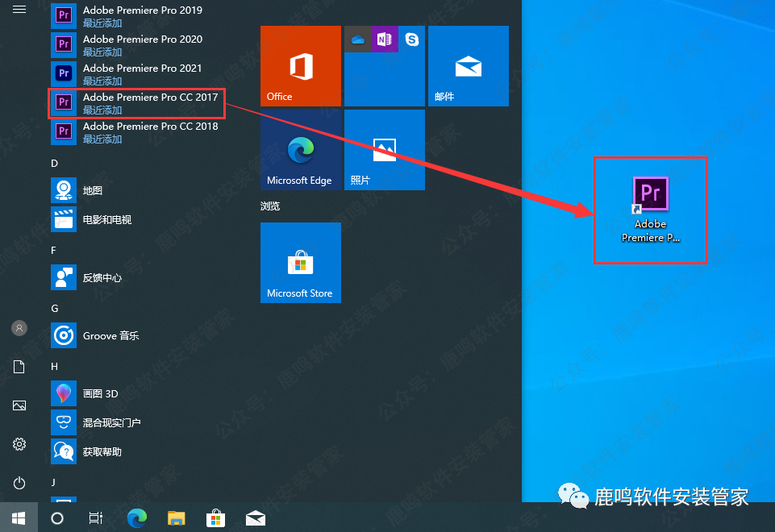Open Groove 音乐 app
The width and height of the screenshot is (775, 532).
coord(110,335)
